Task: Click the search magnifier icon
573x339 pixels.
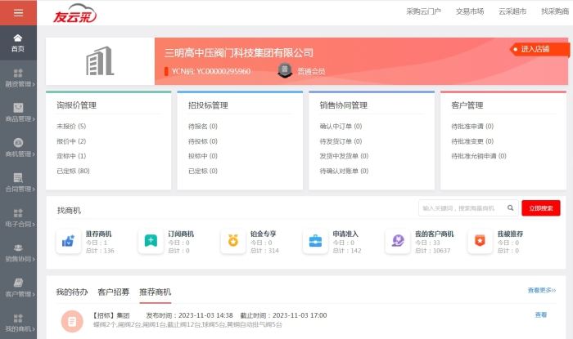Action: click(x=511, y=208)
